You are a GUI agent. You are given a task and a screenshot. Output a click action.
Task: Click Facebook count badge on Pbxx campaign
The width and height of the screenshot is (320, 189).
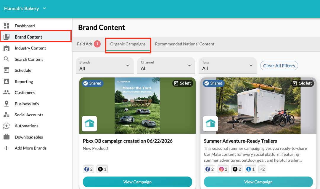[x=89, y=169]
